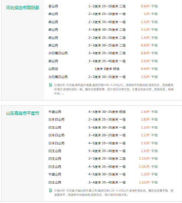Click the 行情分析 text in 高阳县 section
This screenshot has width=182, height=203.
pyautogui.click(x=60, y=85)
